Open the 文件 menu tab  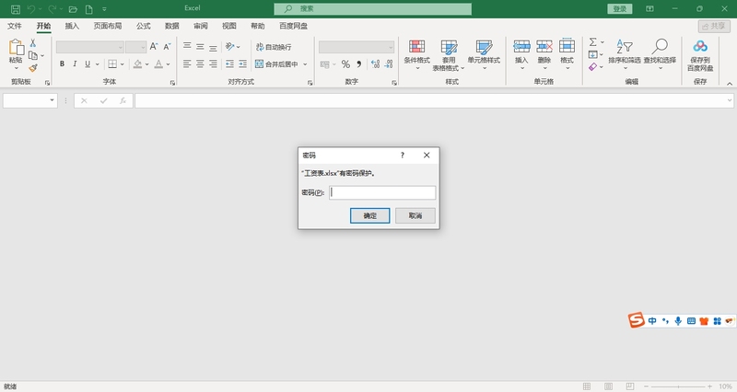coord(15,26)
